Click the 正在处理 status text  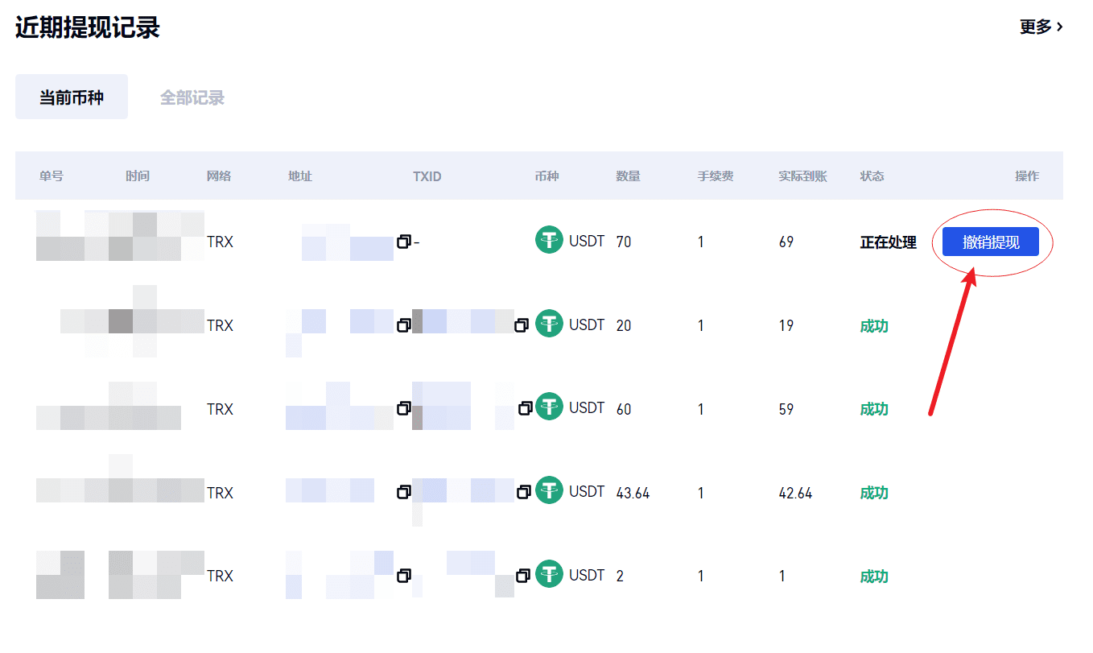[889, 242]
